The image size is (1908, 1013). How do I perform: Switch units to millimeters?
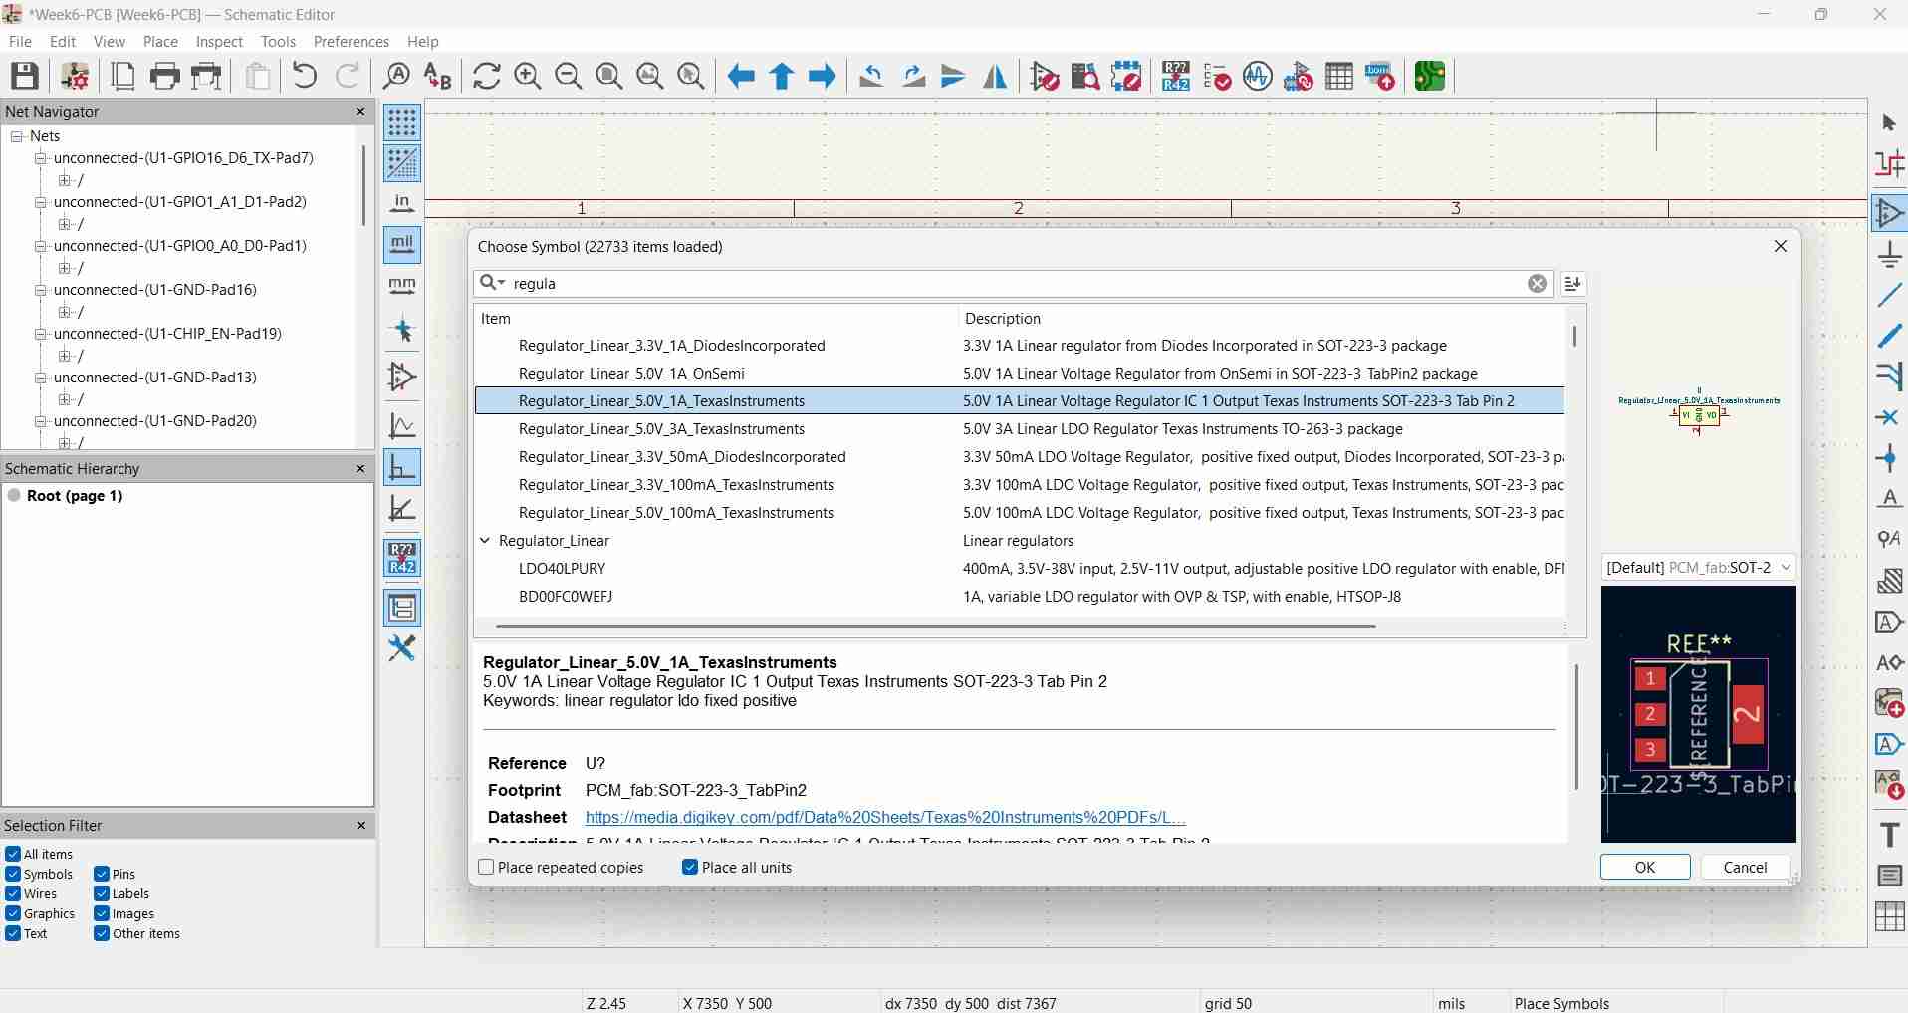402,286
